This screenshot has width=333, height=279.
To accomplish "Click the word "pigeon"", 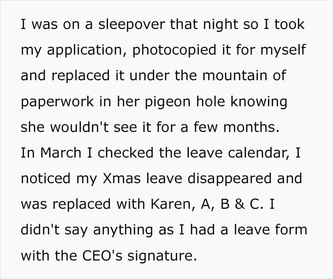I will (x=168, y=102).
